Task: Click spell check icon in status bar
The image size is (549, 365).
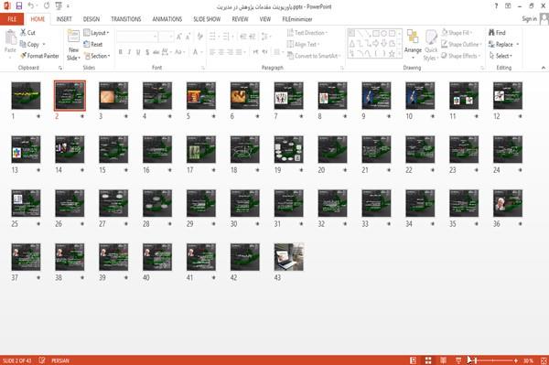Action: coord(42,360)
